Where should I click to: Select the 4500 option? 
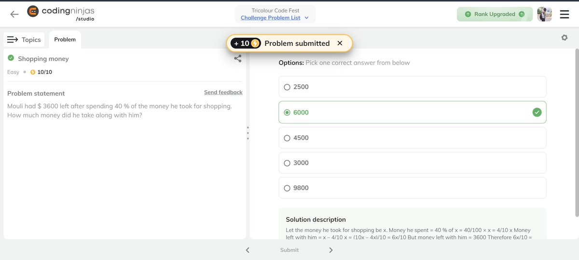point(413,137)
